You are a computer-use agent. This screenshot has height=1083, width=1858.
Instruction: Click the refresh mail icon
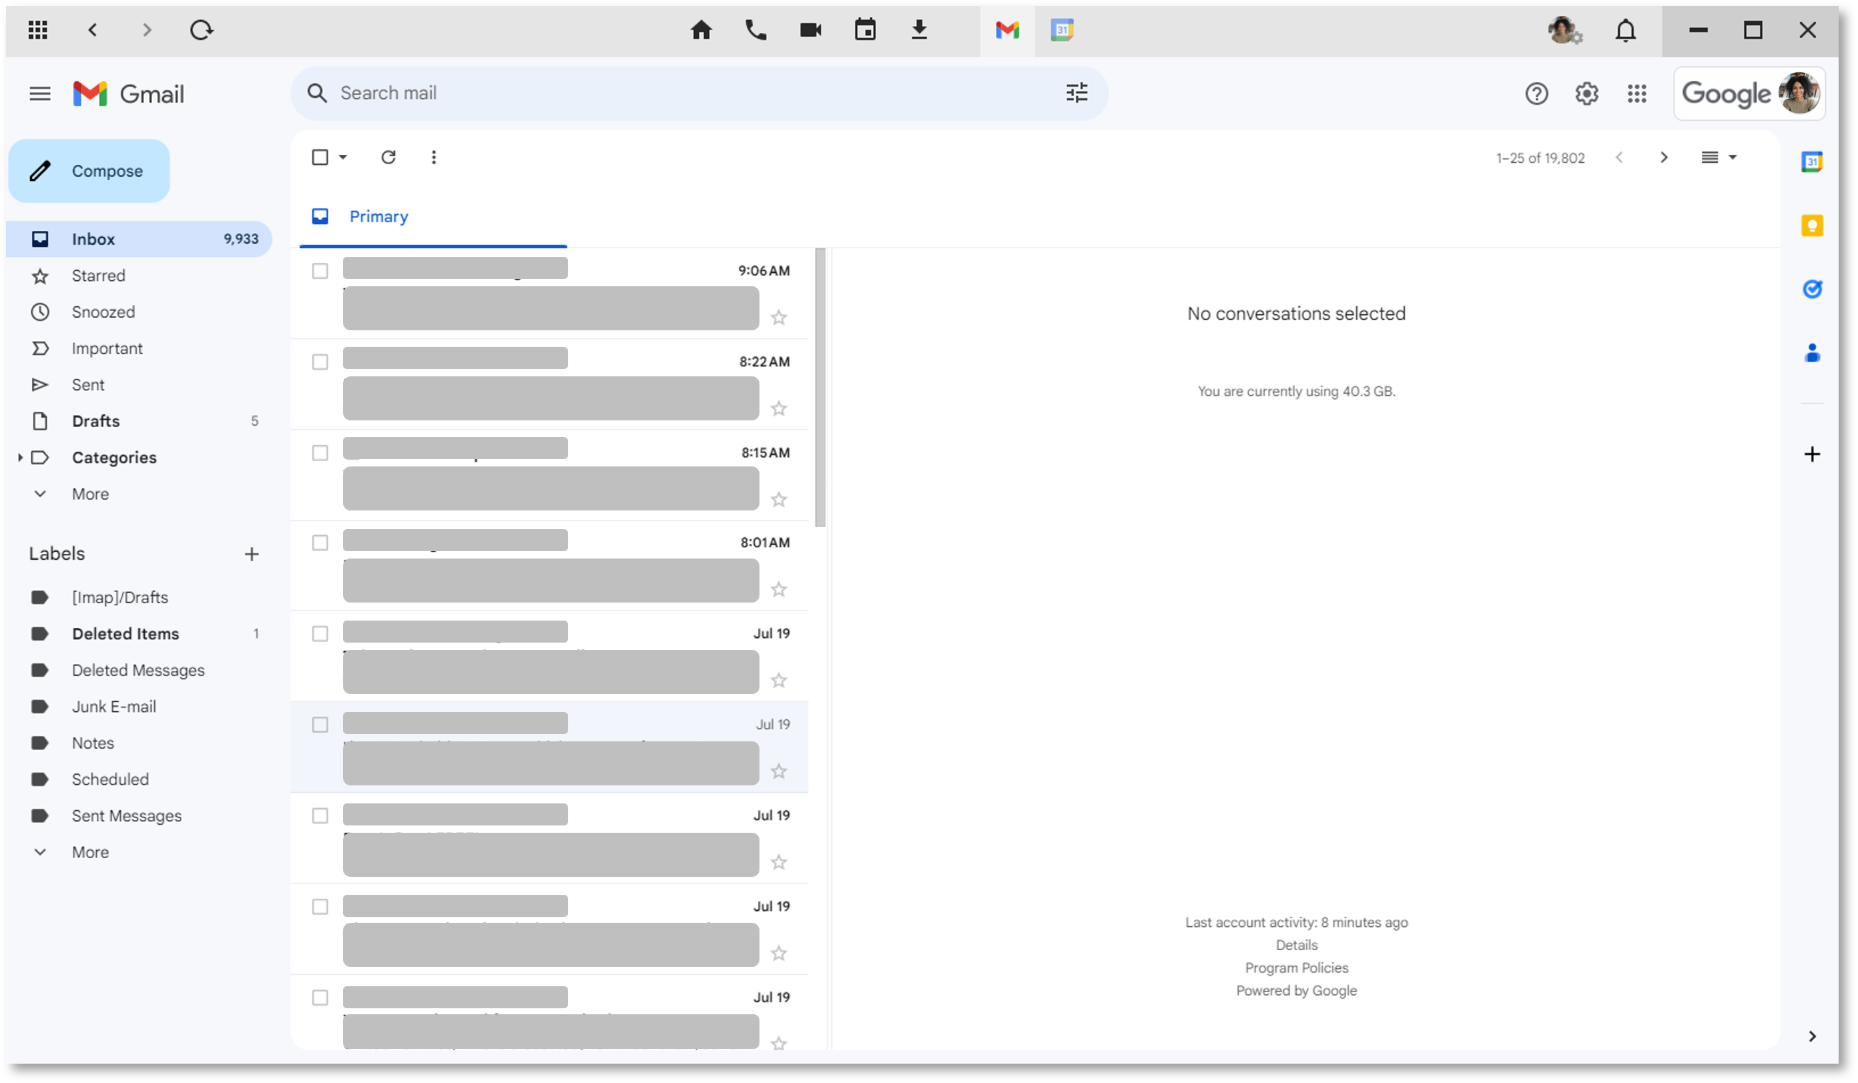[x=388, y=157]
